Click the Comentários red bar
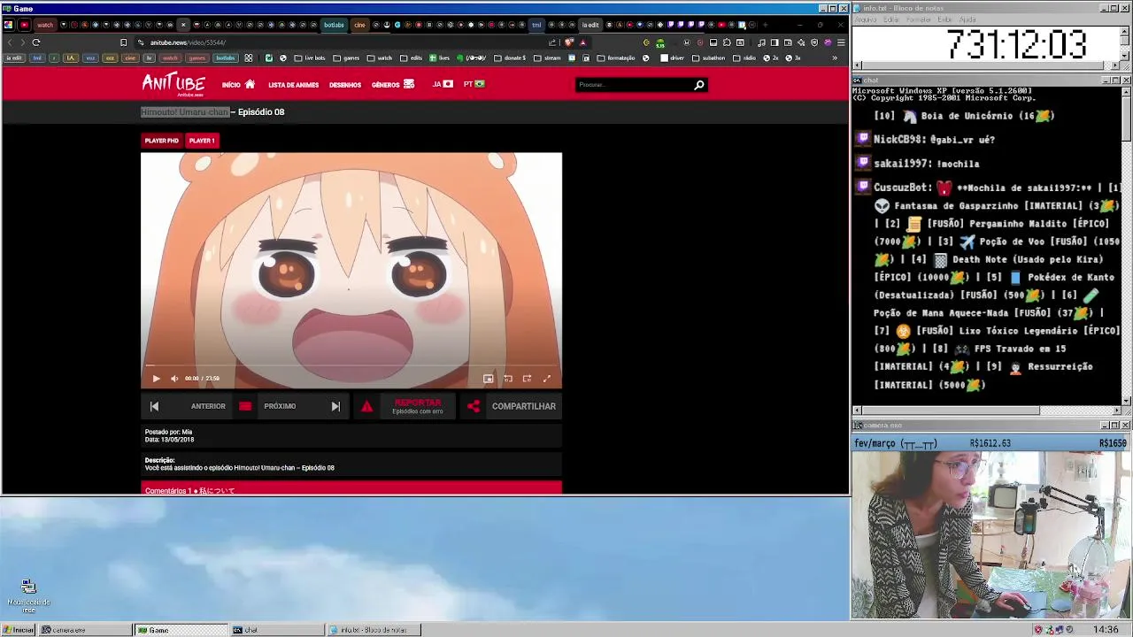The height and width of the screenshot is (637, 1133). [x=351, y=487]
